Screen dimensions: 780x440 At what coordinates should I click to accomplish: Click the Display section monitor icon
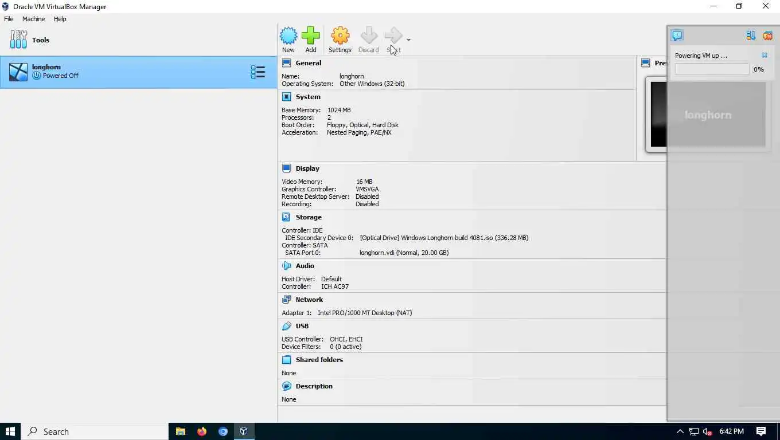tap(287, 168)
